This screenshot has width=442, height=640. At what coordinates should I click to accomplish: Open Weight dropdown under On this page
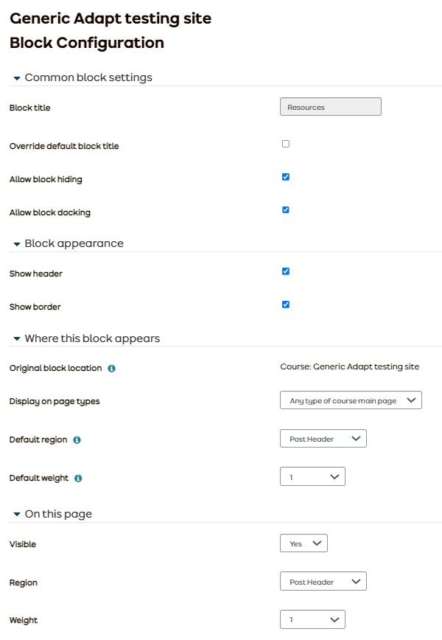(x=312, y=620)
